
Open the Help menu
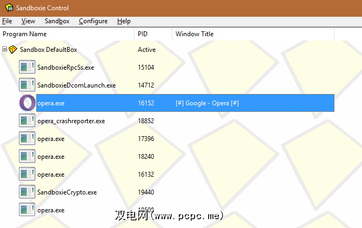124,21
